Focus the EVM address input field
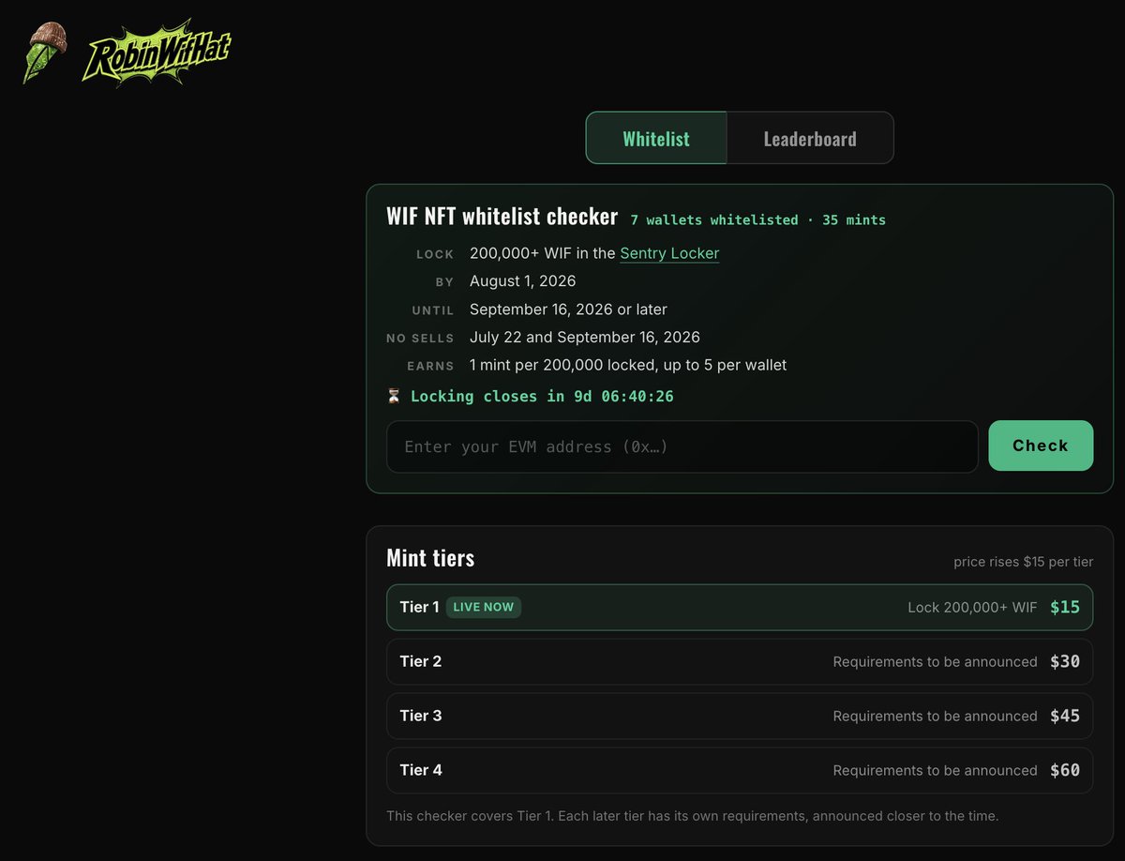Viewport: 1125px width, 861px height. pos(682,446)
